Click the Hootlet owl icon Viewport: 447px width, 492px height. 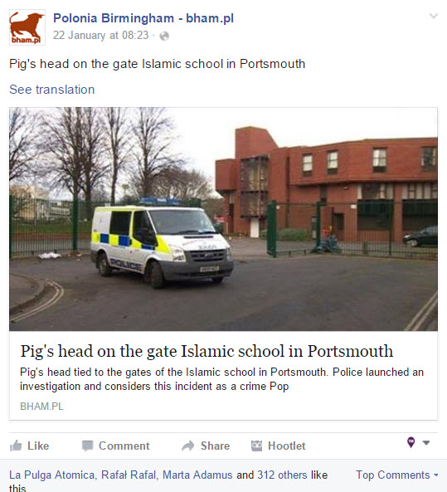tap(256, 446)
